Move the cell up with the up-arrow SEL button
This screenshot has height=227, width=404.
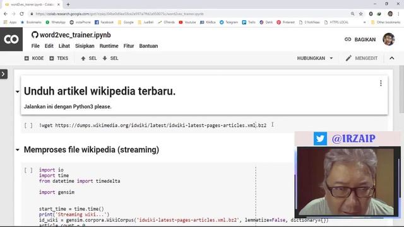tap(88, 58)
